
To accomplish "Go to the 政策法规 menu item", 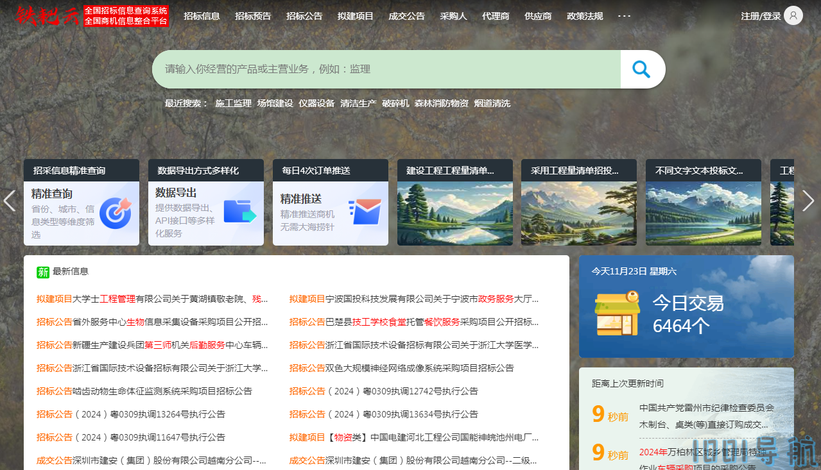I will click(x=585, y=16).
